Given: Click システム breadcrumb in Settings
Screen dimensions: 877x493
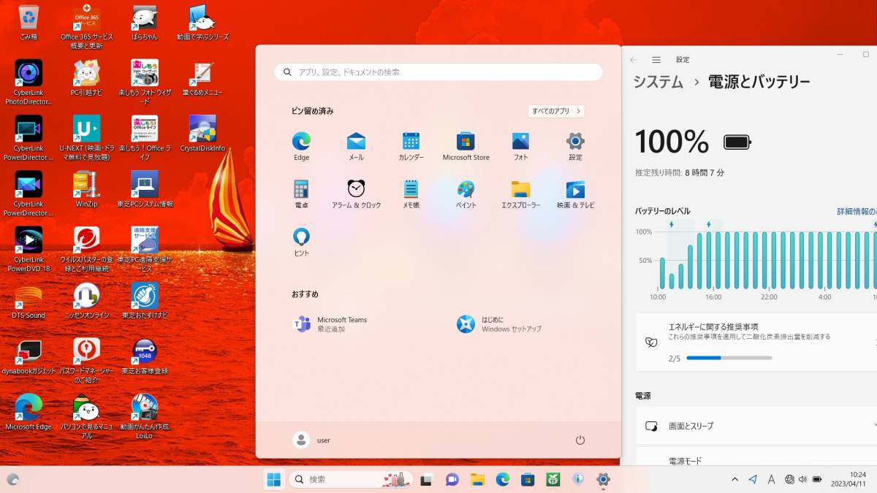Looking at the screenshot, I should click(658, 82).
